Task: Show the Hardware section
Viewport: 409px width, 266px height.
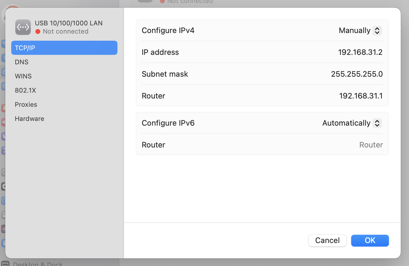Action: tap(30, 119)
